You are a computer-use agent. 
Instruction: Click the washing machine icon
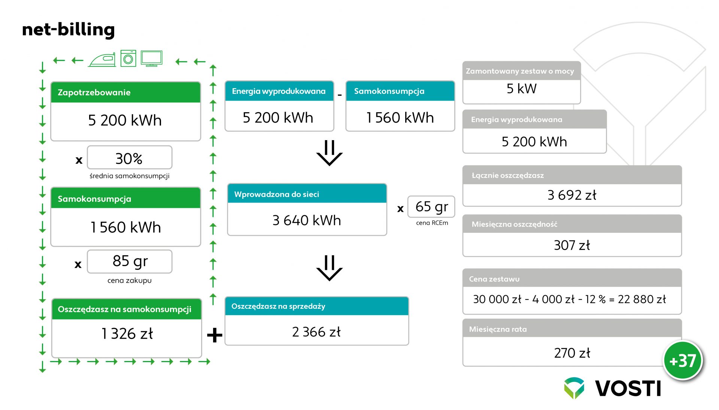[x=128, y=58]
